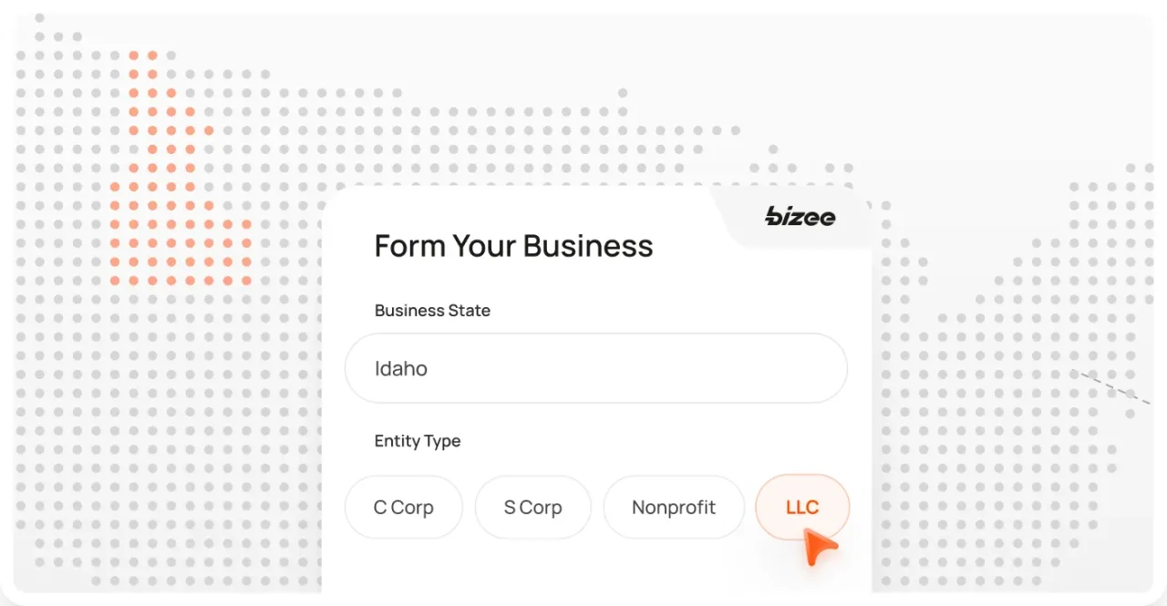The height and width of the screenshot is (606, 1167).
Task: Click the highlighted LLC option with orange border
Action: pos(802,507)
